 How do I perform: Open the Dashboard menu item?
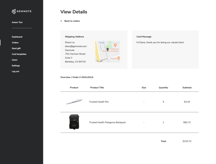pyautogui.click(x=17, y=37)
